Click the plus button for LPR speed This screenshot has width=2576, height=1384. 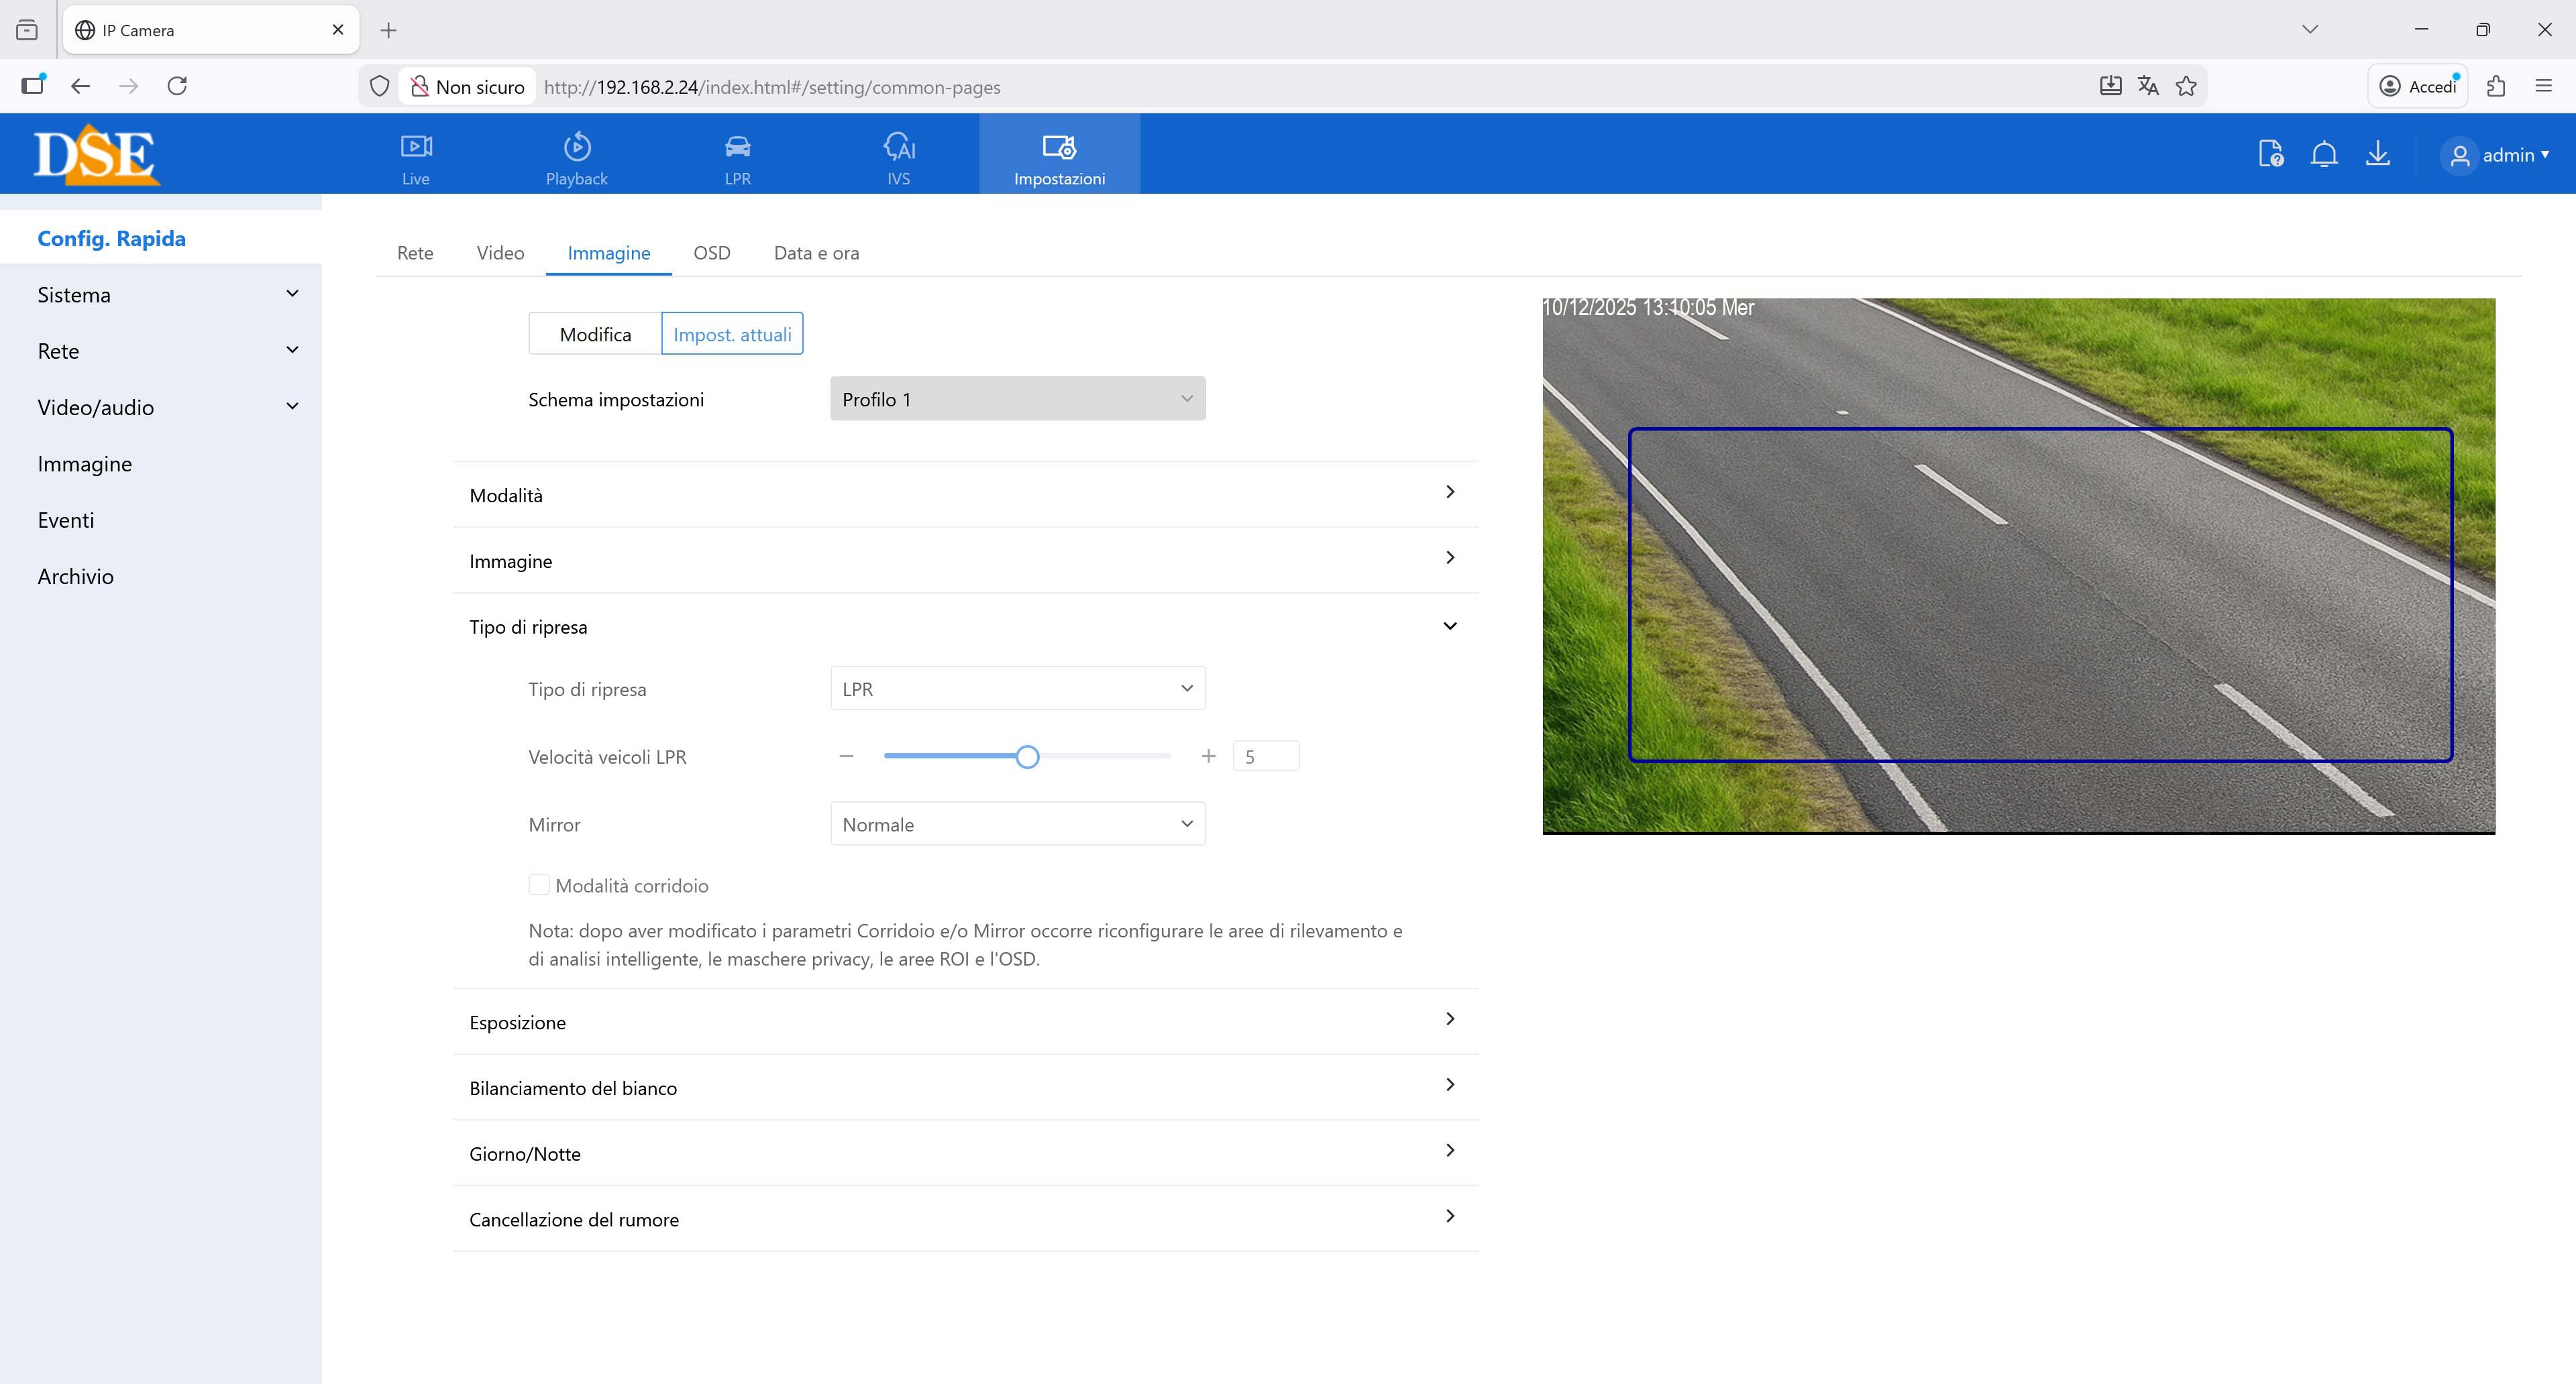click(x=1208, y=756)
